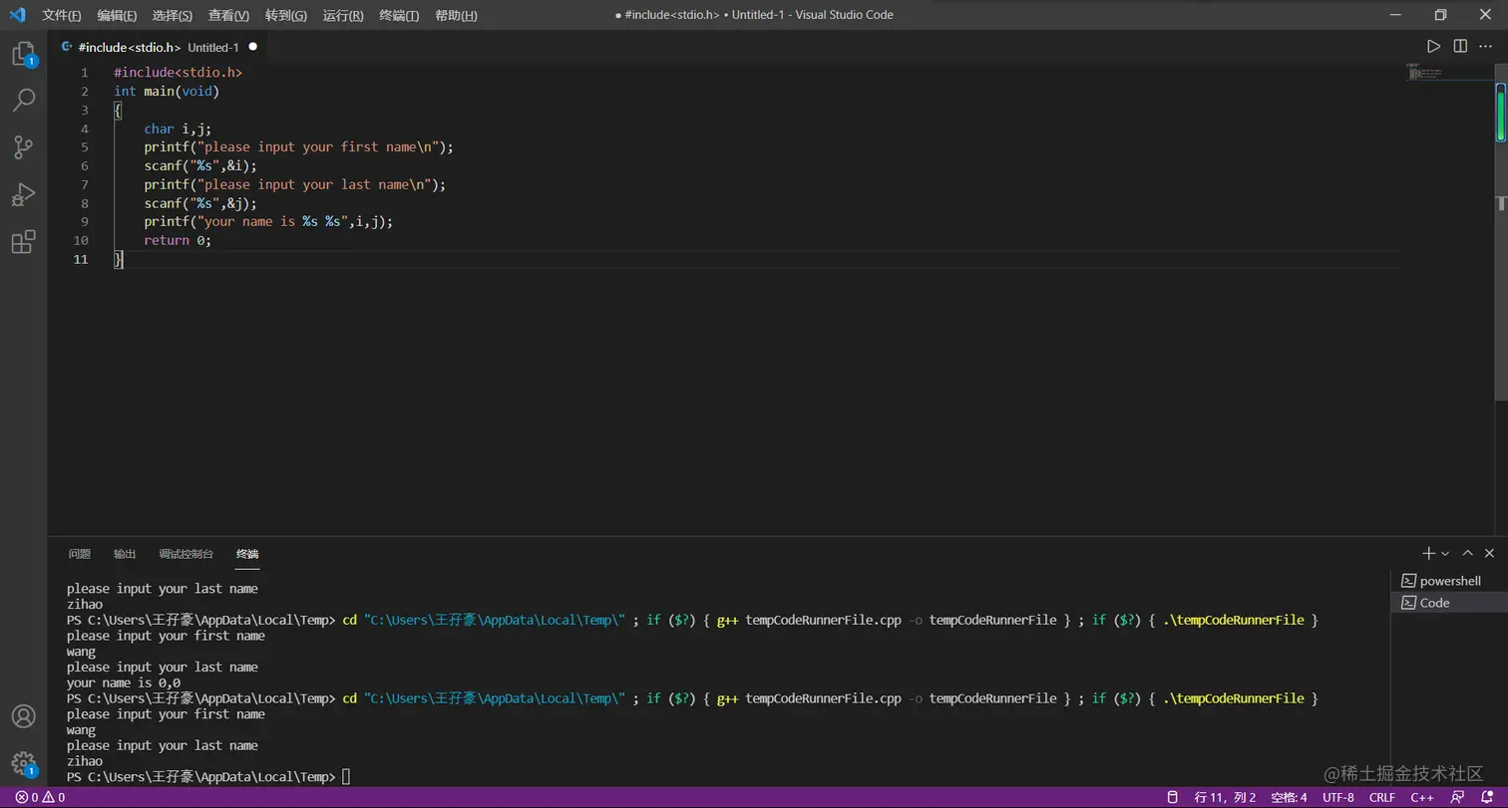Open editor More Actions ellipsis

1487,46
